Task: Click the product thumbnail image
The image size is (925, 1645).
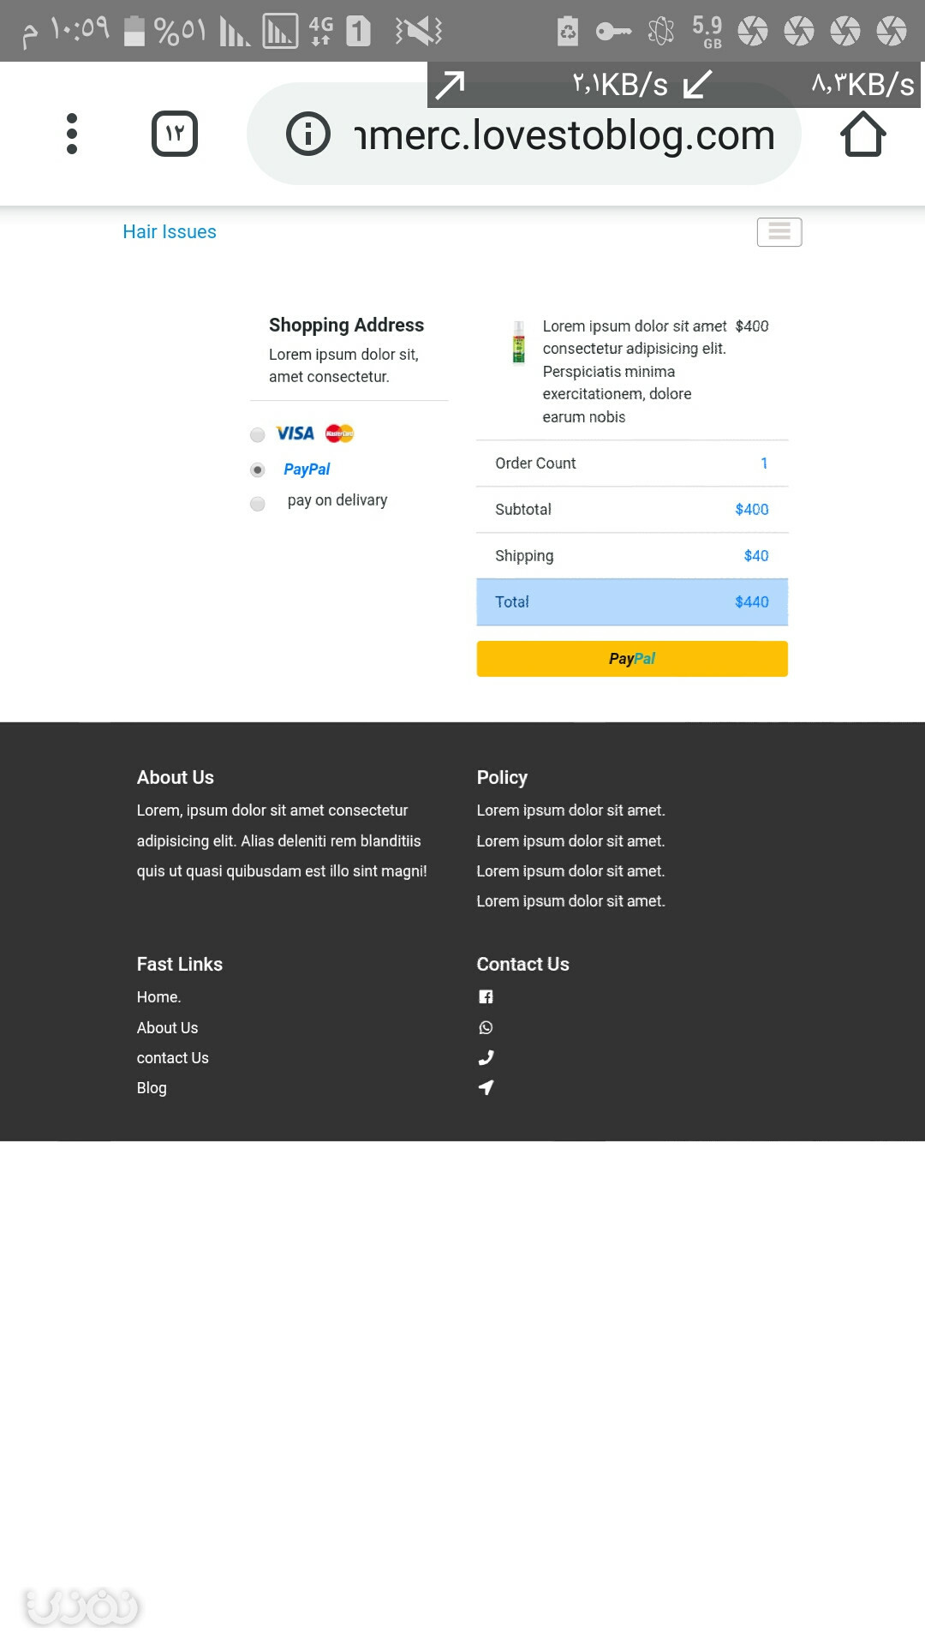Action: pos(518,343)
